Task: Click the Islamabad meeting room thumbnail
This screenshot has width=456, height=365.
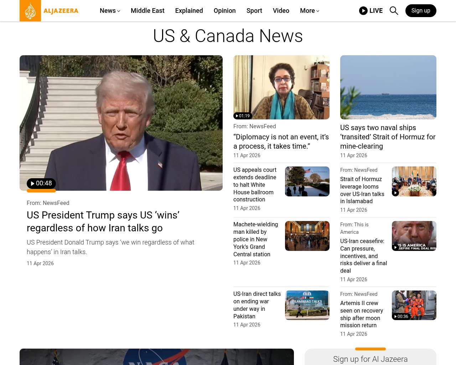Action: pyautogui.click(x=414, y=181)
